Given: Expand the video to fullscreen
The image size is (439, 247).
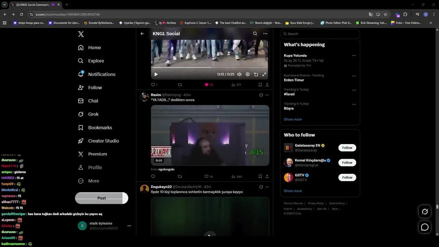Looking at the screenshot, I should [x=264, y=74].
